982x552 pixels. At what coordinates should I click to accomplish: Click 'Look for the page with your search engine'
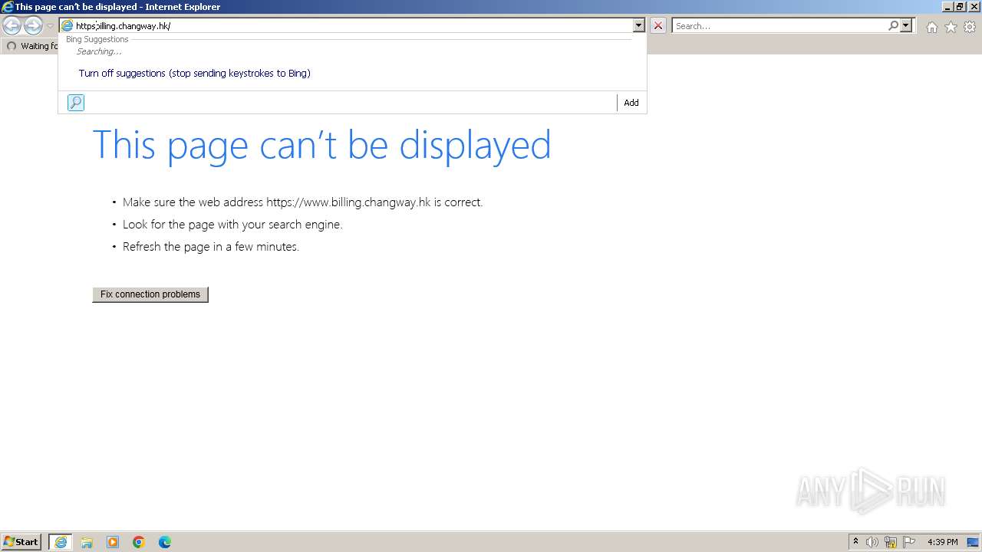[232, 225]
